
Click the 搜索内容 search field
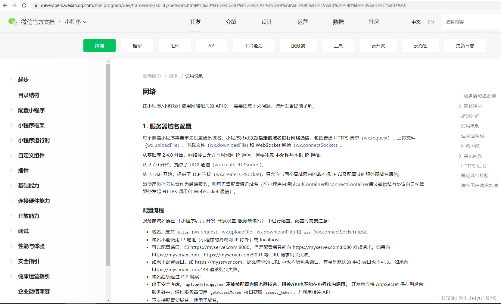[471, 22]
